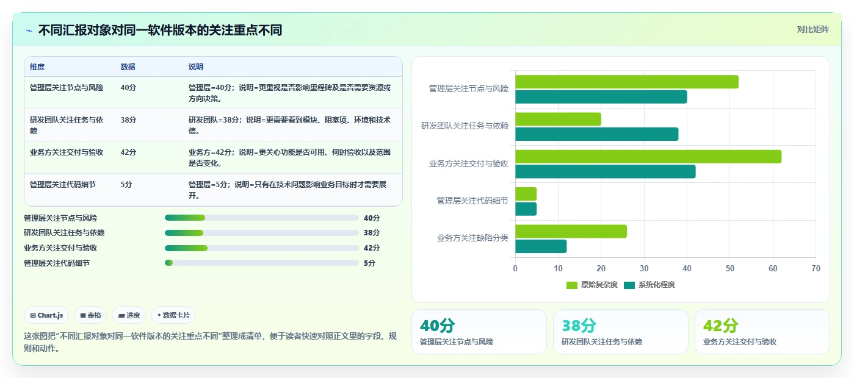Click the 研发团队关注任务与依赖 progress bar
The width and height of the screenshot is (854, 378).
tap(262, 233)
